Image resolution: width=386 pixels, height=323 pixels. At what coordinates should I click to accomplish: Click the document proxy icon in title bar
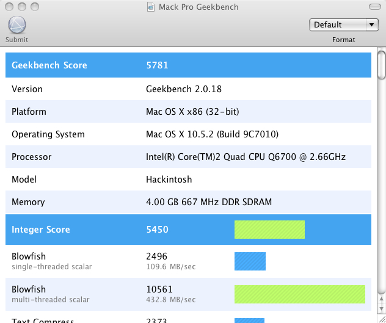(x=151, y=7)
